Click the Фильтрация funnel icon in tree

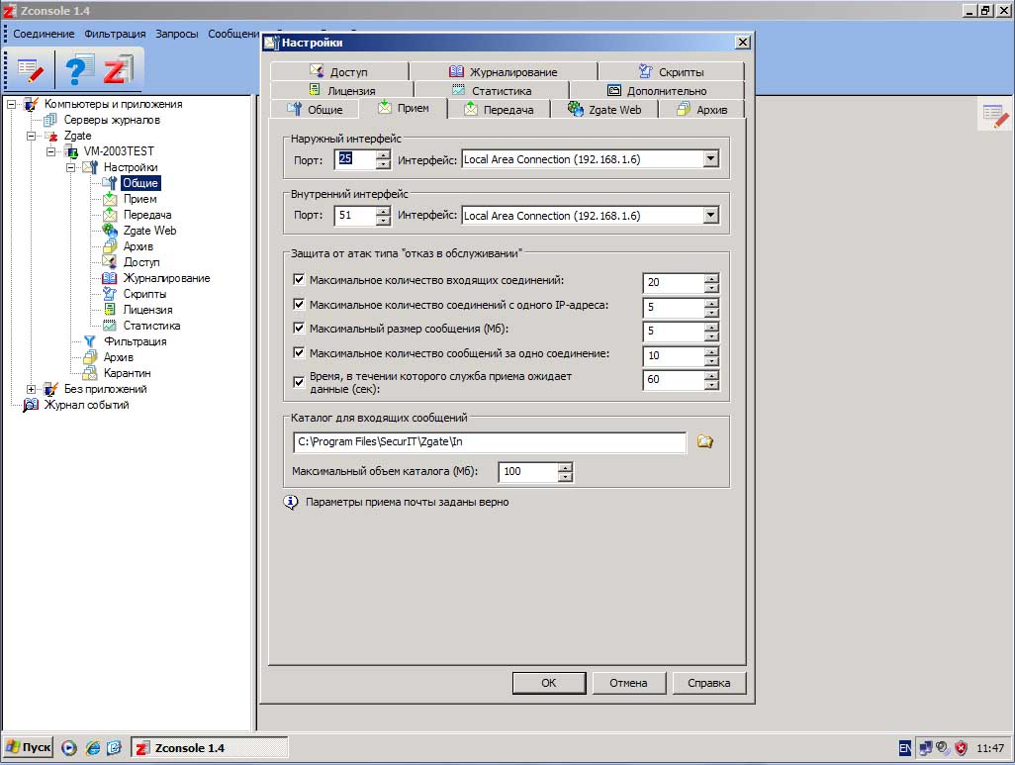[x=90, y=341]
